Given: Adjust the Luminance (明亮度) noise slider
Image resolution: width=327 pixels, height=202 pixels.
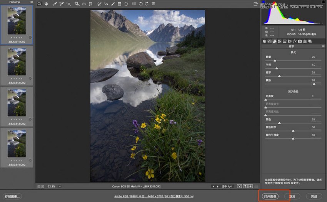Looking at the screenshot, I should (265, 100).
